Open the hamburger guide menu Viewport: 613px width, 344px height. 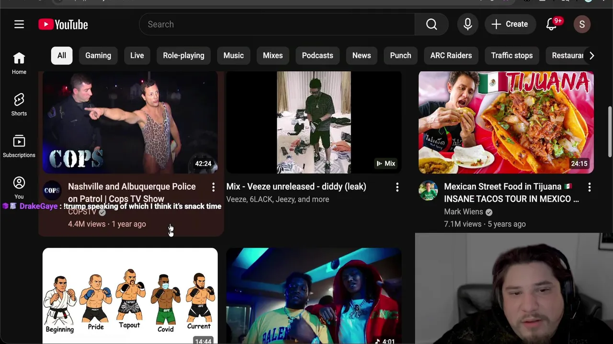point(19,24)
